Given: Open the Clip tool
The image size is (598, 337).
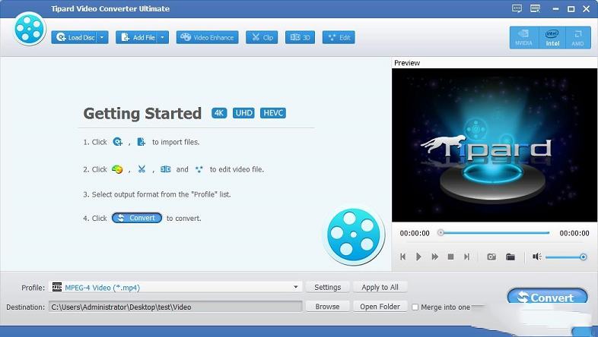Looking at the screenshot, I should (x=262, y=37).
